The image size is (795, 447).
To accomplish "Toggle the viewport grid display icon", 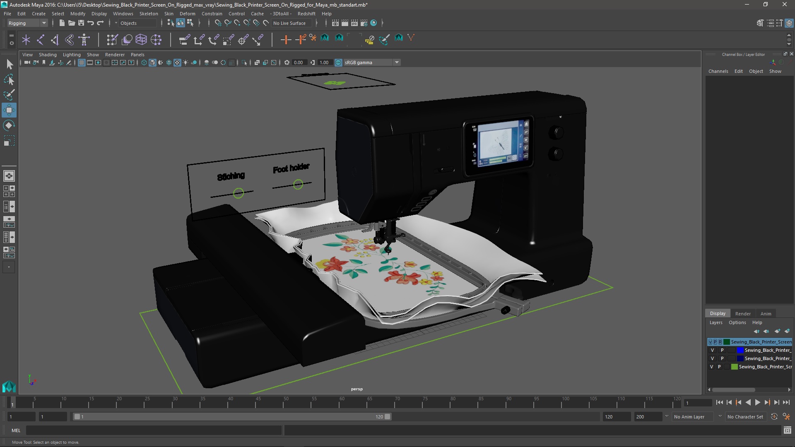I will [x=82, y=62].
